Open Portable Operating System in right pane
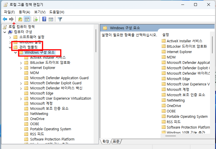The width and height of the screenshot is (216, 149). [187, 117]
